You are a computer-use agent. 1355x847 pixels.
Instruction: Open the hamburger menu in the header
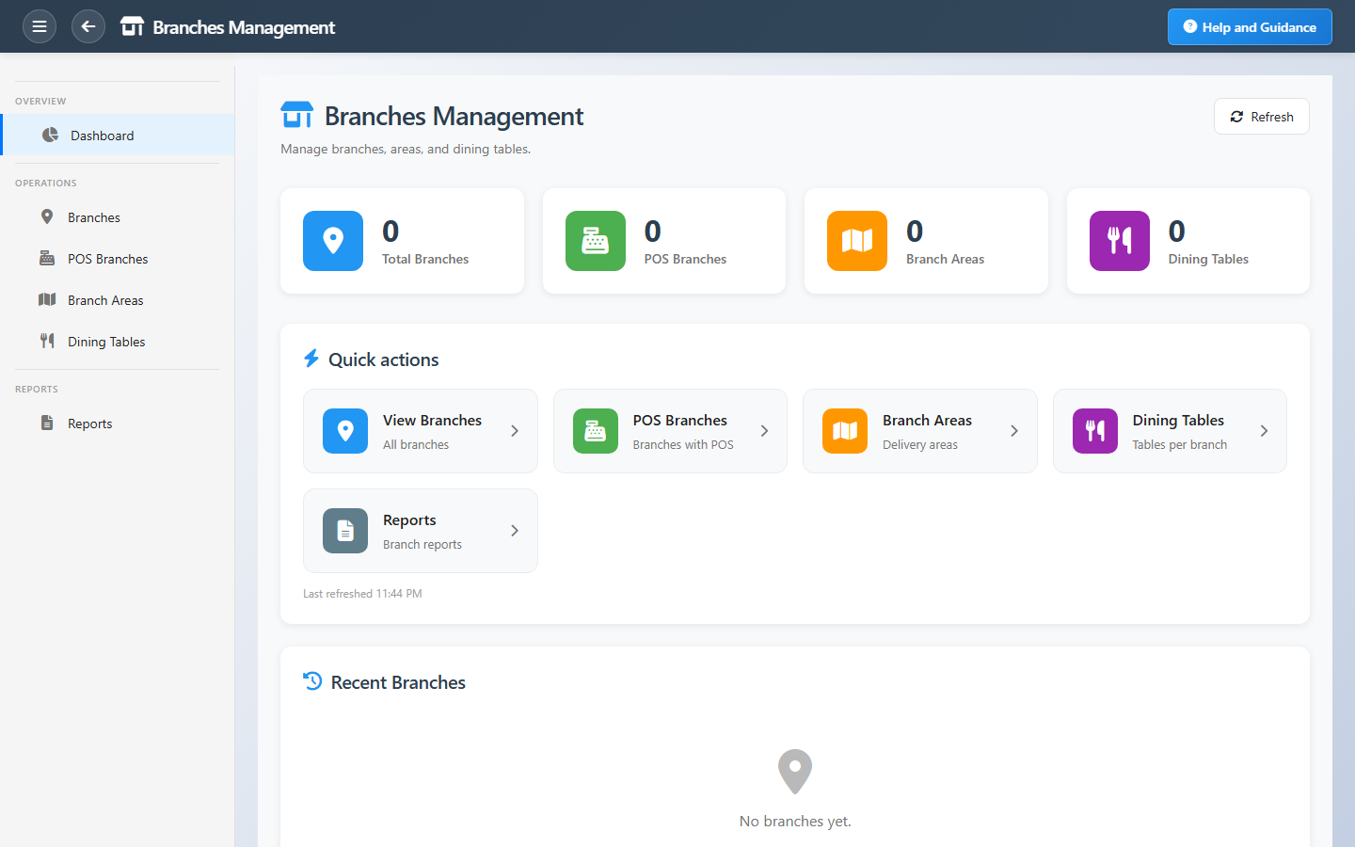coord(40,26)
